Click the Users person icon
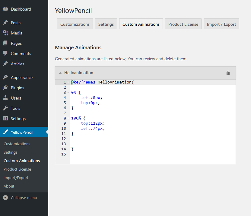 tap(5, 98)
